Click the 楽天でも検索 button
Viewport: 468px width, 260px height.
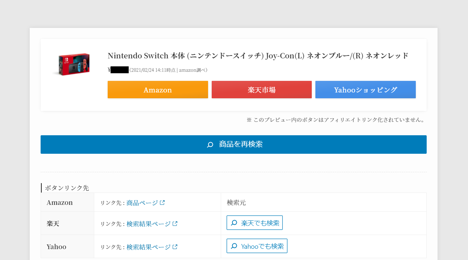[254, 223]
